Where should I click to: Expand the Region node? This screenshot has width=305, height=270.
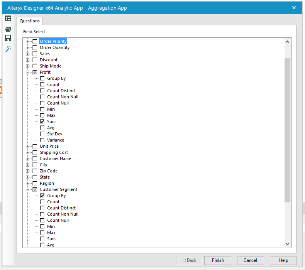click(x=28, y=183)
